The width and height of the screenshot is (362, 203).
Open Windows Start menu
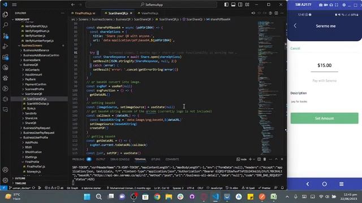pos(87,197)
